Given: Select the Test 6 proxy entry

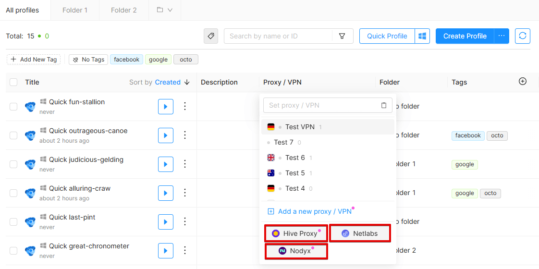Looking at the screenshot, I should pyautogui.click(x=328, y=158).
